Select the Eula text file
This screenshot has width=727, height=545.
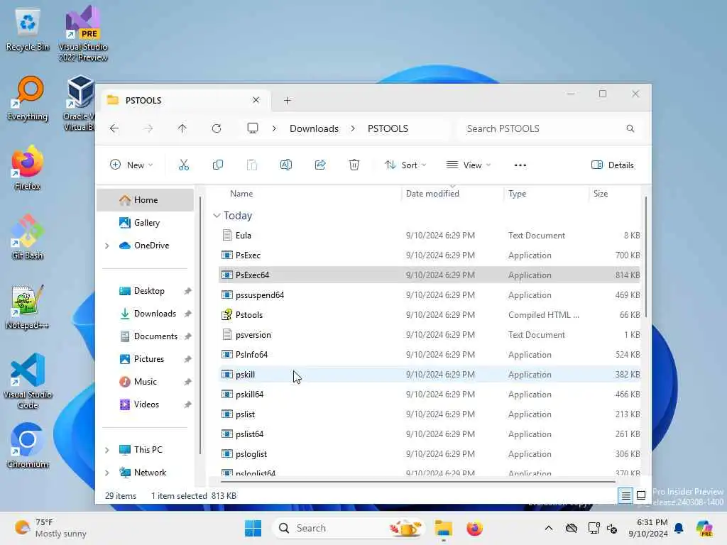[x=429, y=236]
